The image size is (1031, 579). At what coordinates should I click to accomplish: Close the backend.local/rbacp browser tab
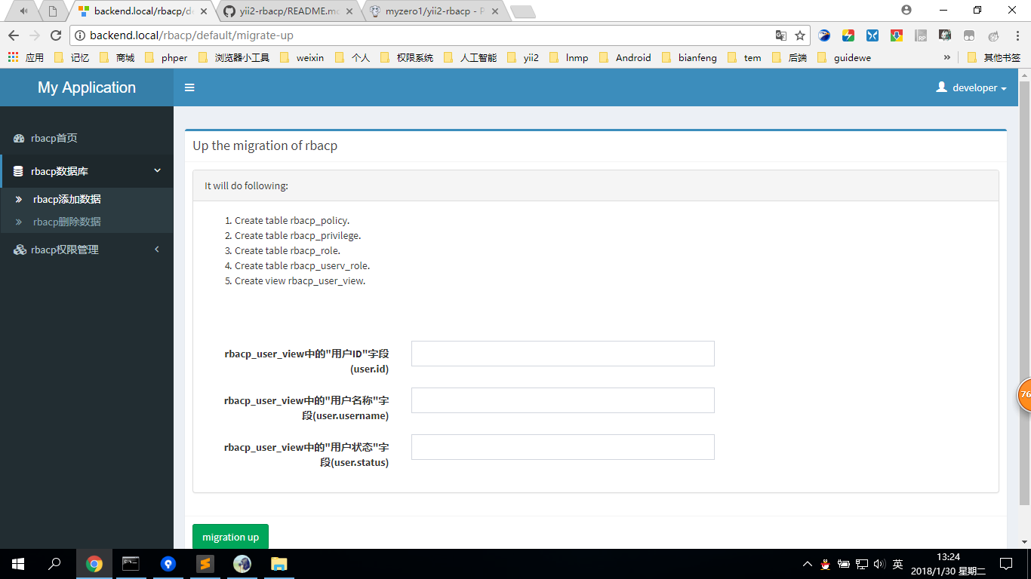pyautogui.click(x=204, y=11)
